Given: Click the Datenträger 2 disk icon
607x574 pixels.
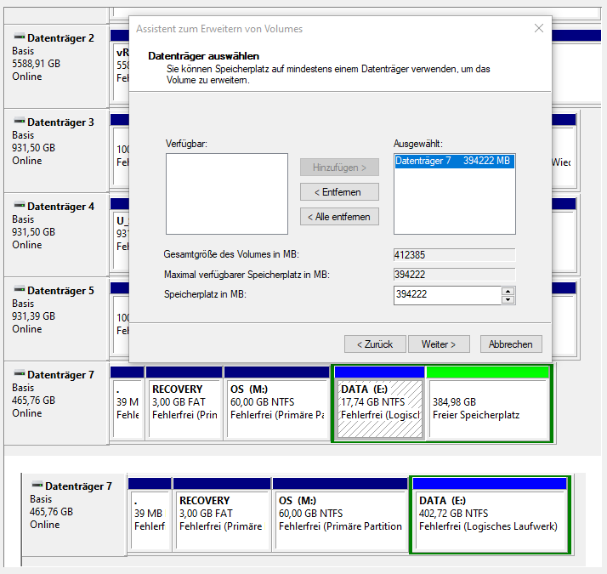Looking at the screenshot, I should coord(20,37).
